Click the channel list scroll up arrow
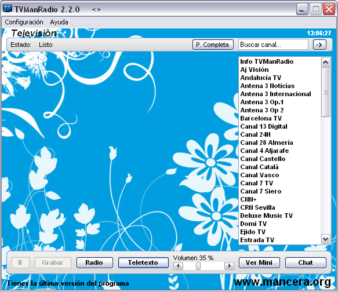This screenshot has height=292, width=338. [325, 63]
